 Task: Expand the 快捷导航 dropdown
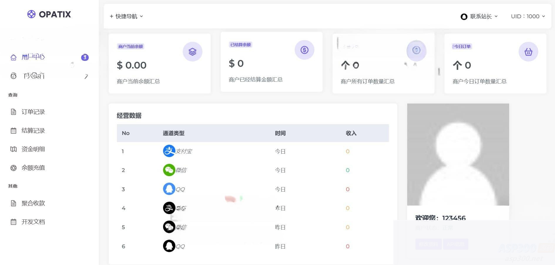click(x=126, y=16)
